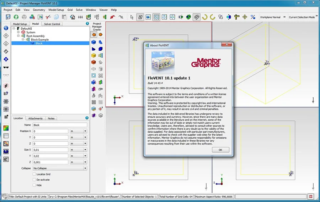Select the blue prism shape in Create palette
The image size is (320, 202).
click(100, 42)
